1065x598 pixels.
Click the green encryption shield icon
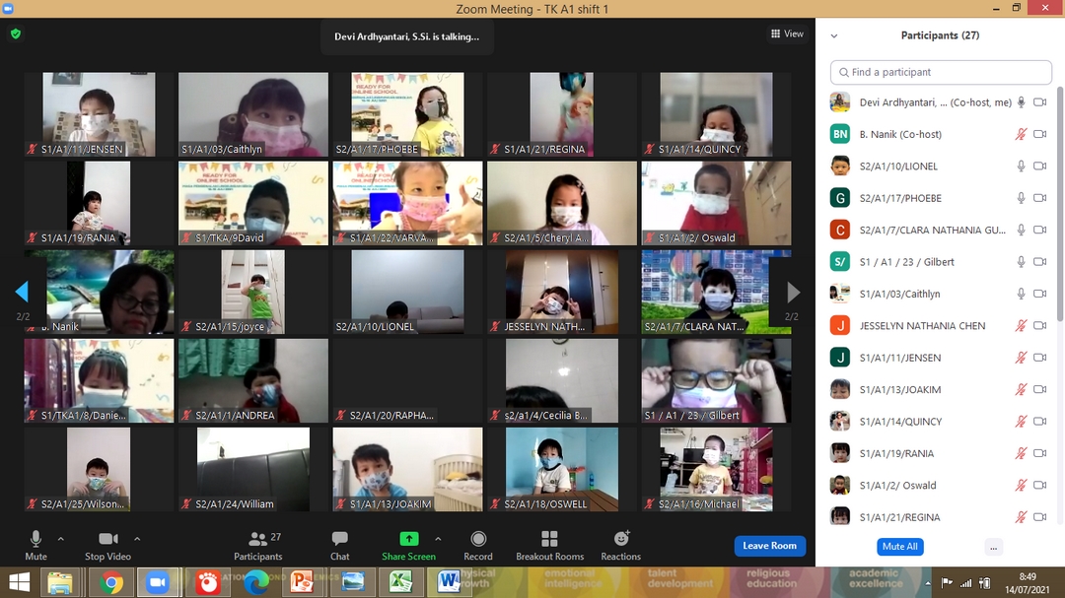coord(15,33)
